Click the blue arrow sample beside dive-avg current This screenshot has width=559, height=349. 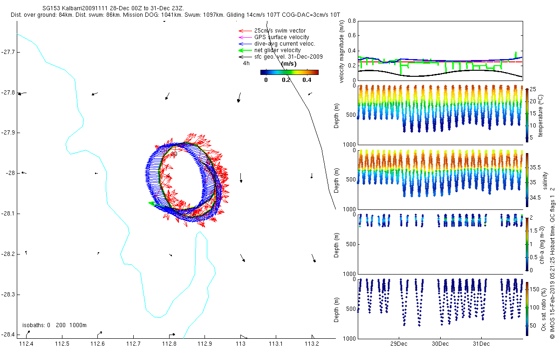point(245,44)
